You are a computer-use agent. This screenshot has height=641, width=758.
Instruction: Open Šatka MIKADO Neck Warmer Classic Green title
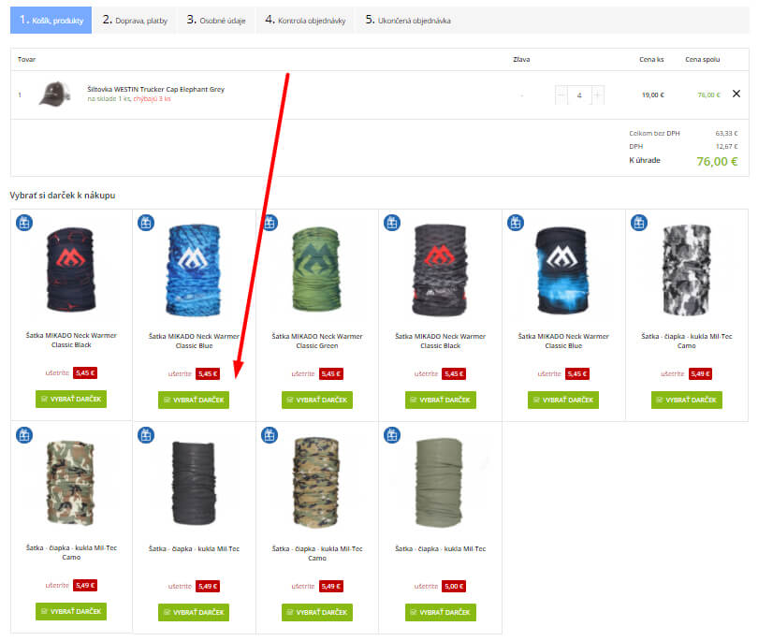point(317,341)
